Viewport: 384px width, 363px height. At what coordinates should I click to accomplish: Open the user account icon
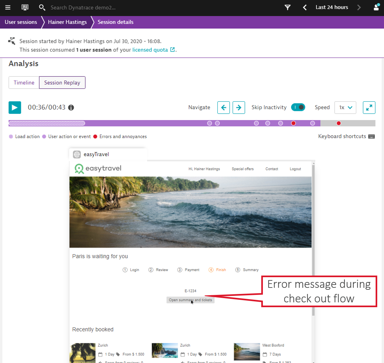[376, 7]
